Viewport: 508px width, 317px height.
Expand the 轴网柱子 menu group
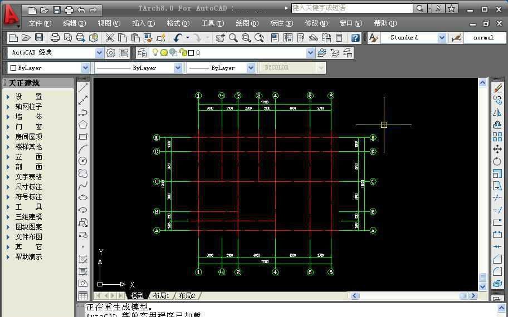[28, 107]
